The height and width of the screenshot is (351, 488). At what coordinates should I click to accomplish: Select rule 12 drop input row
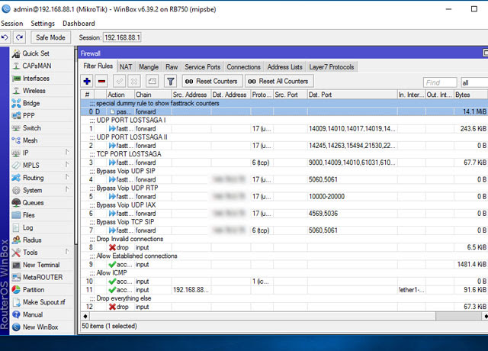coord(284,307)
